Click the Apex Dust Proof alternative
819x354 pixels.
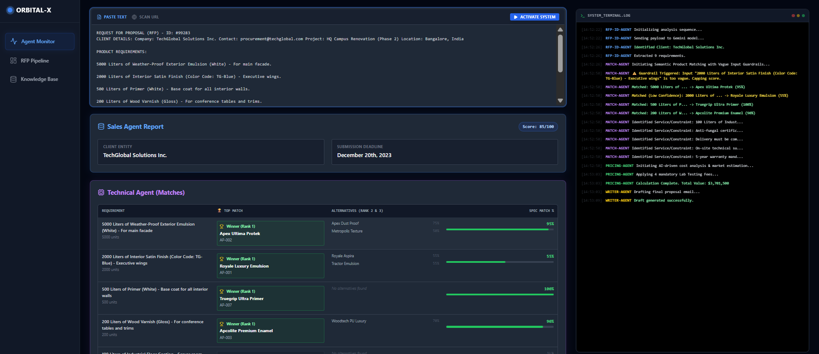pyautogui.click(x=345, y=223)
